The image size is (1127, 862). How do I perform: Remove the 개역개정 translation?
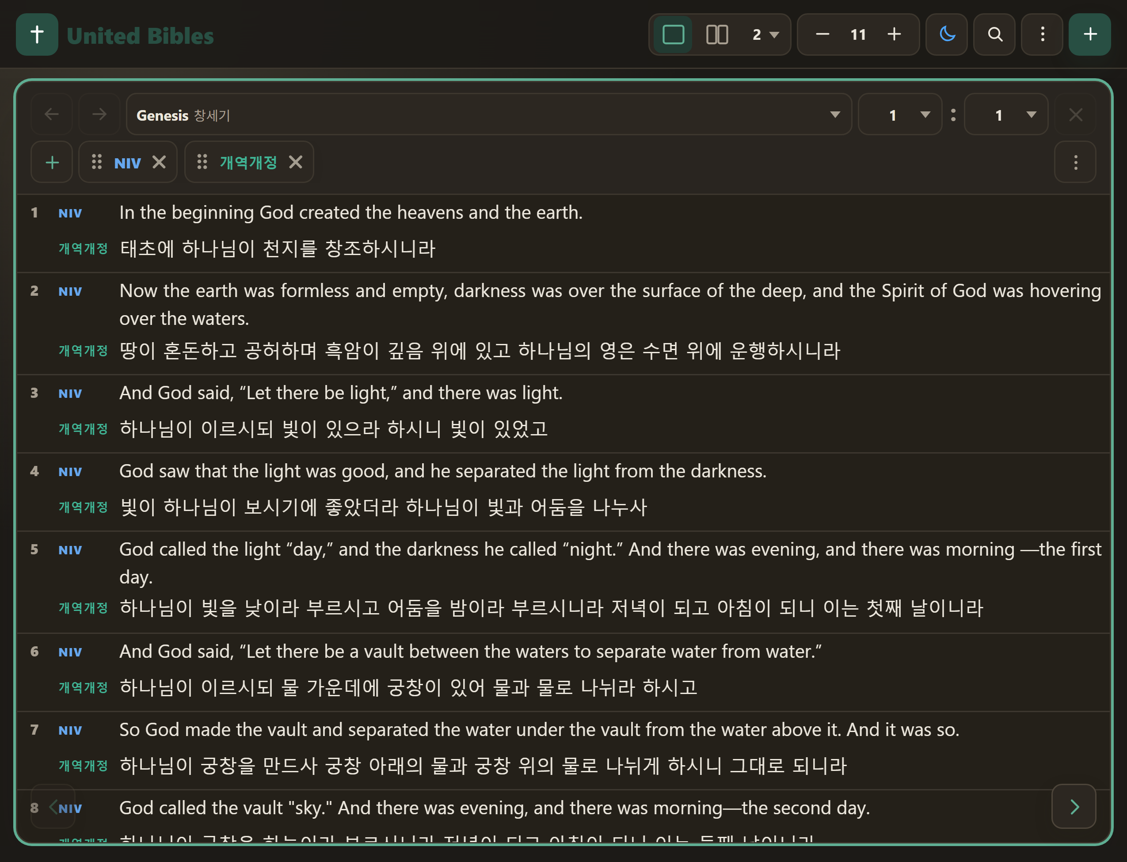click(x=296, y=162)
